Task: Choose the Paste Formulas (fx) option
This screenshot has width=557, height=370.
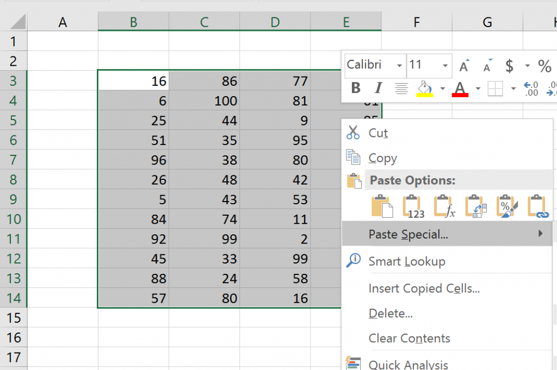Action: (x=445, y=206)
